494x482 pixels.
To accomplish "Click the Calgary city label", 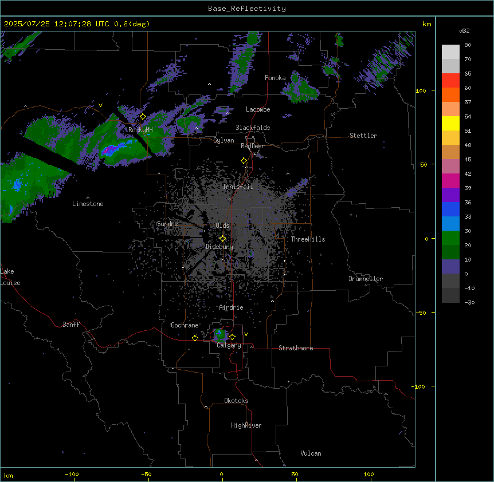I will tap(229, 345).
